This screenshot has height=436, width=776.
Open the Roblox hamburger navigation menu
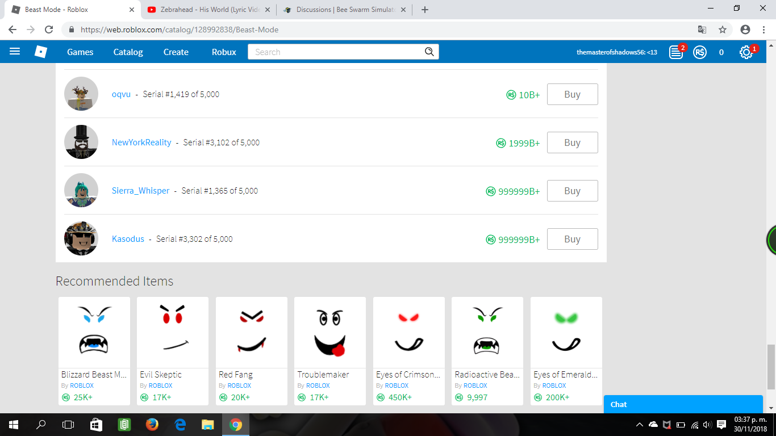coord(15,52)
